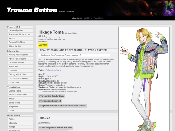Click the Birthday: November 26 line
175x131 pixels.
click(x=48, y=81)
